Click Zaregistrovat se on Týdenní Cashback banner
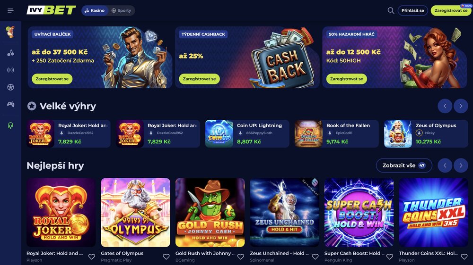The height and width of the screenshot is (265, 473). (200, 79)
